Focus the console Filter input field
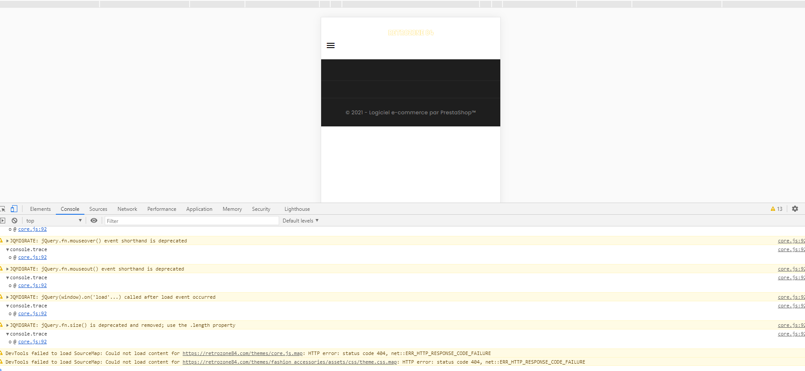The image size is (805, 371). [x=192, y=221]
